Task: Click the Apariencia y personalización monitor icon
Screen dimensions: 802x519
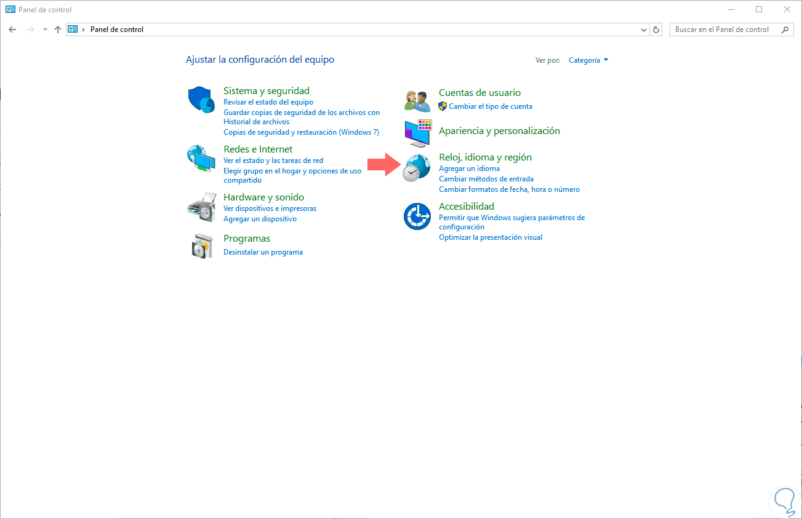Action: [x=418, y=133]
